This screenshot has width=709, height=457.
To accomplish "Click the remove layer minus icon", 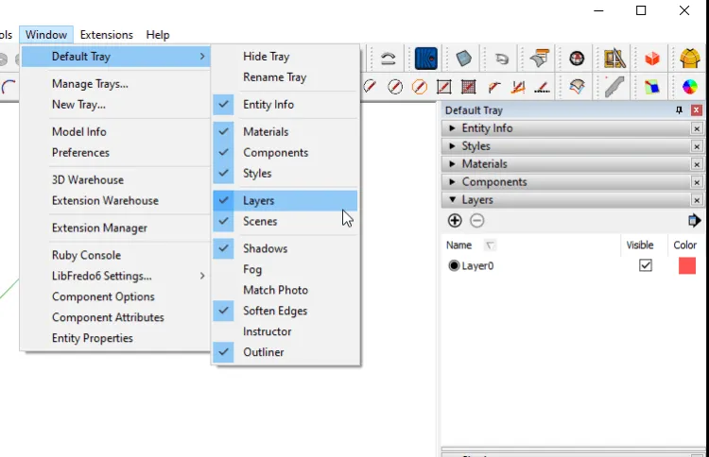I will [477, 220].
